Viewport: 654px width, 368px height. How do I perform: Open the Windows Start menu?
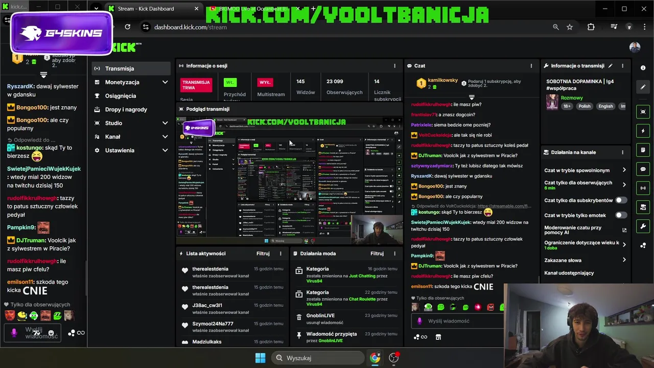(x=260, y=358)
